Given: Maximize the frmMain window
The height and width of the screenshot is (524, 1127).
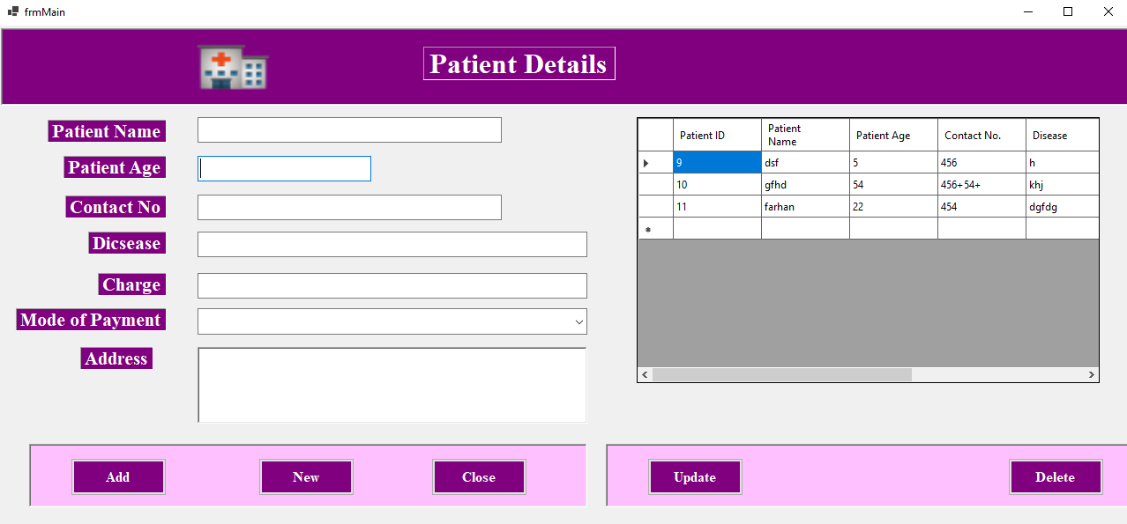Looking at the screenshot, I should (x=1068, y=11).
